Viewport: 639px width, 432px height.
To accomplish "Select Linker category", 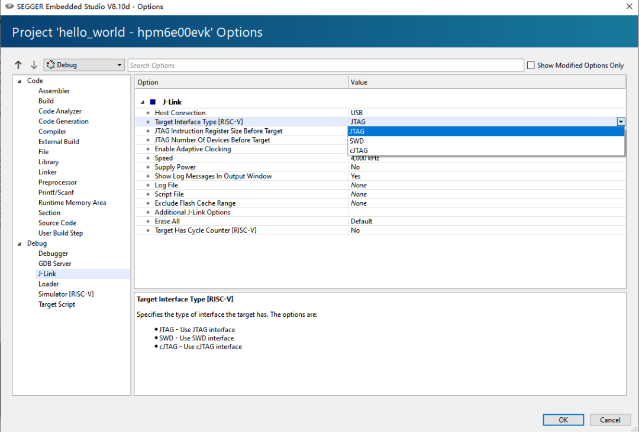I will pos(47,172).
